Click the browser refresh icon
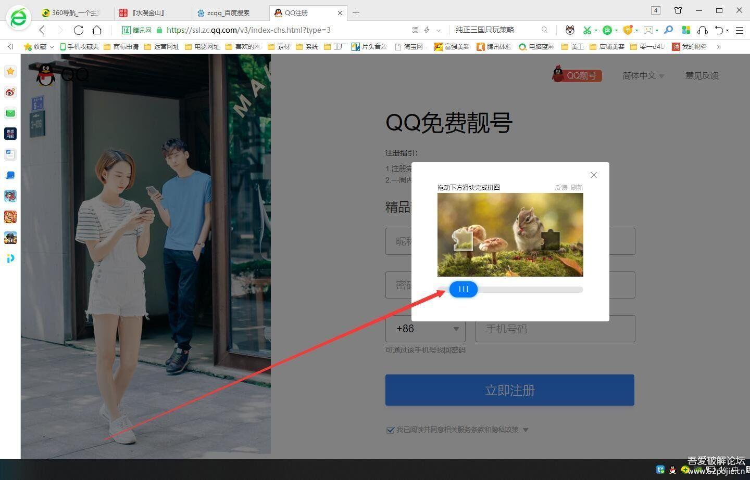Screen dimensions: 750x480 pos(79,30)
